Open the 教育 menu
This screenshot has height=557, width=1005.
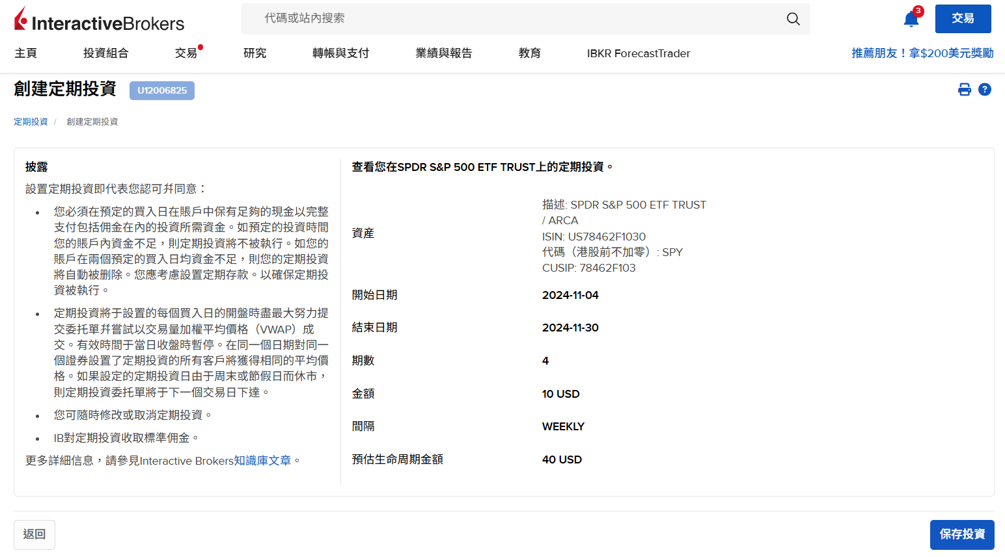[530, 53]
